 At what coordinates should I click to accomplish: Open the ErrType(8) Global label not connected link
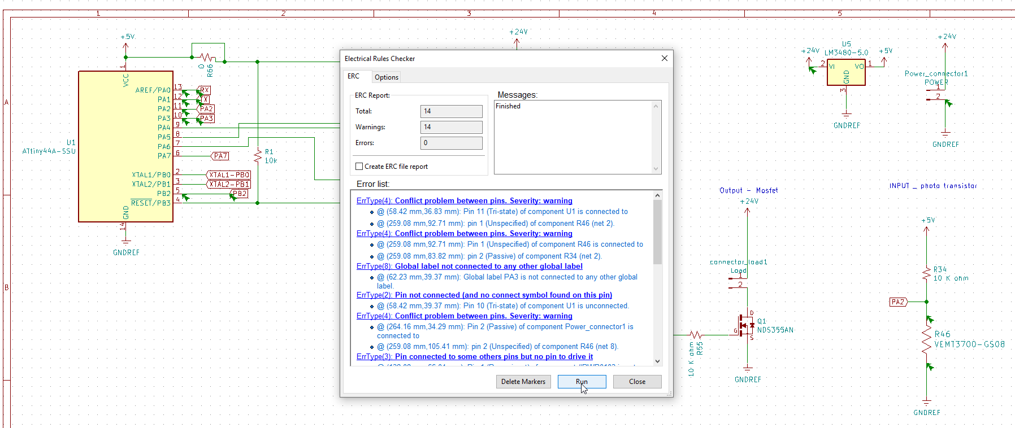point(470,267)
